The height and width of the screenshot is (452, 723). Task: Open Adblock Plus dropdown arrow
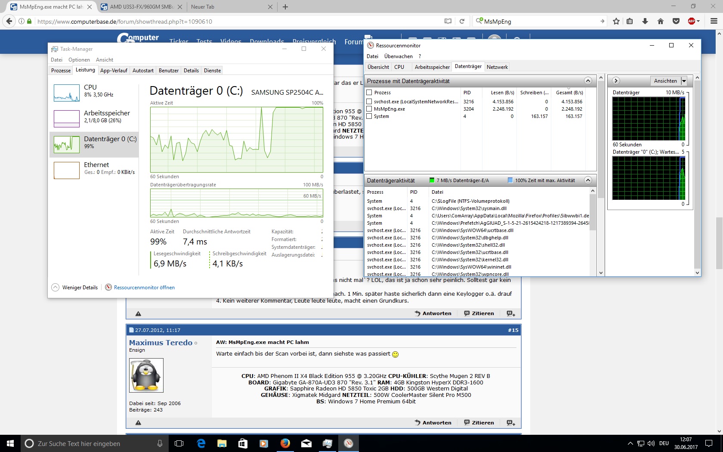coord(698,21)
